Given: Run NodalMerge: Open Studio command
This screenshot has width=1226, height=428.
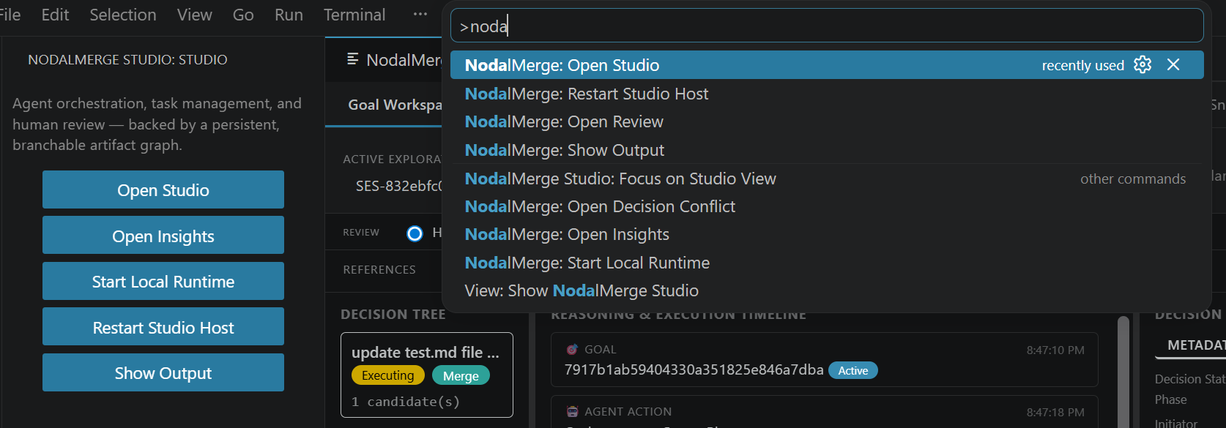Looking at the screenshot, I should pos(827,65).
